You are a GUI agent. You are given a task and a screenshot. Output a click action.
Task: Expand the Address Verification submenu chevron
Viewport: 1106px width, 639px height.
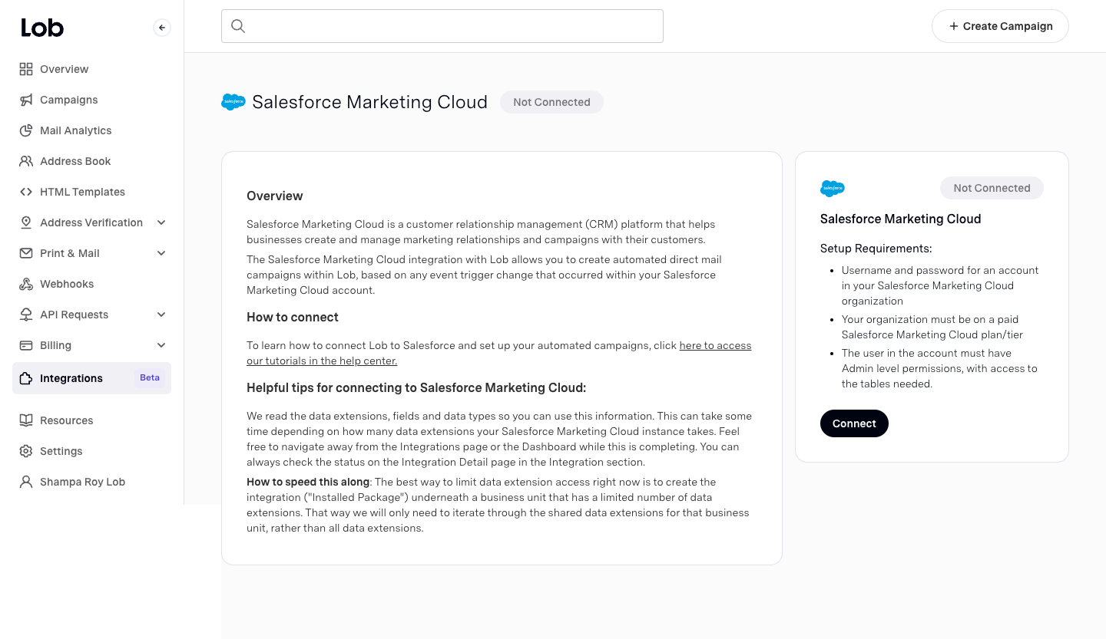(x=161, y=222)
